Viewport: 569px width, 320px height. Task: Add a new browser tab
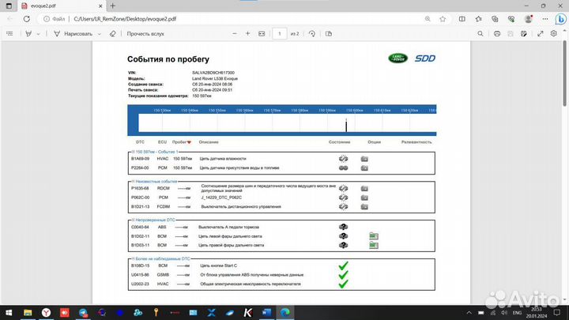113,6
